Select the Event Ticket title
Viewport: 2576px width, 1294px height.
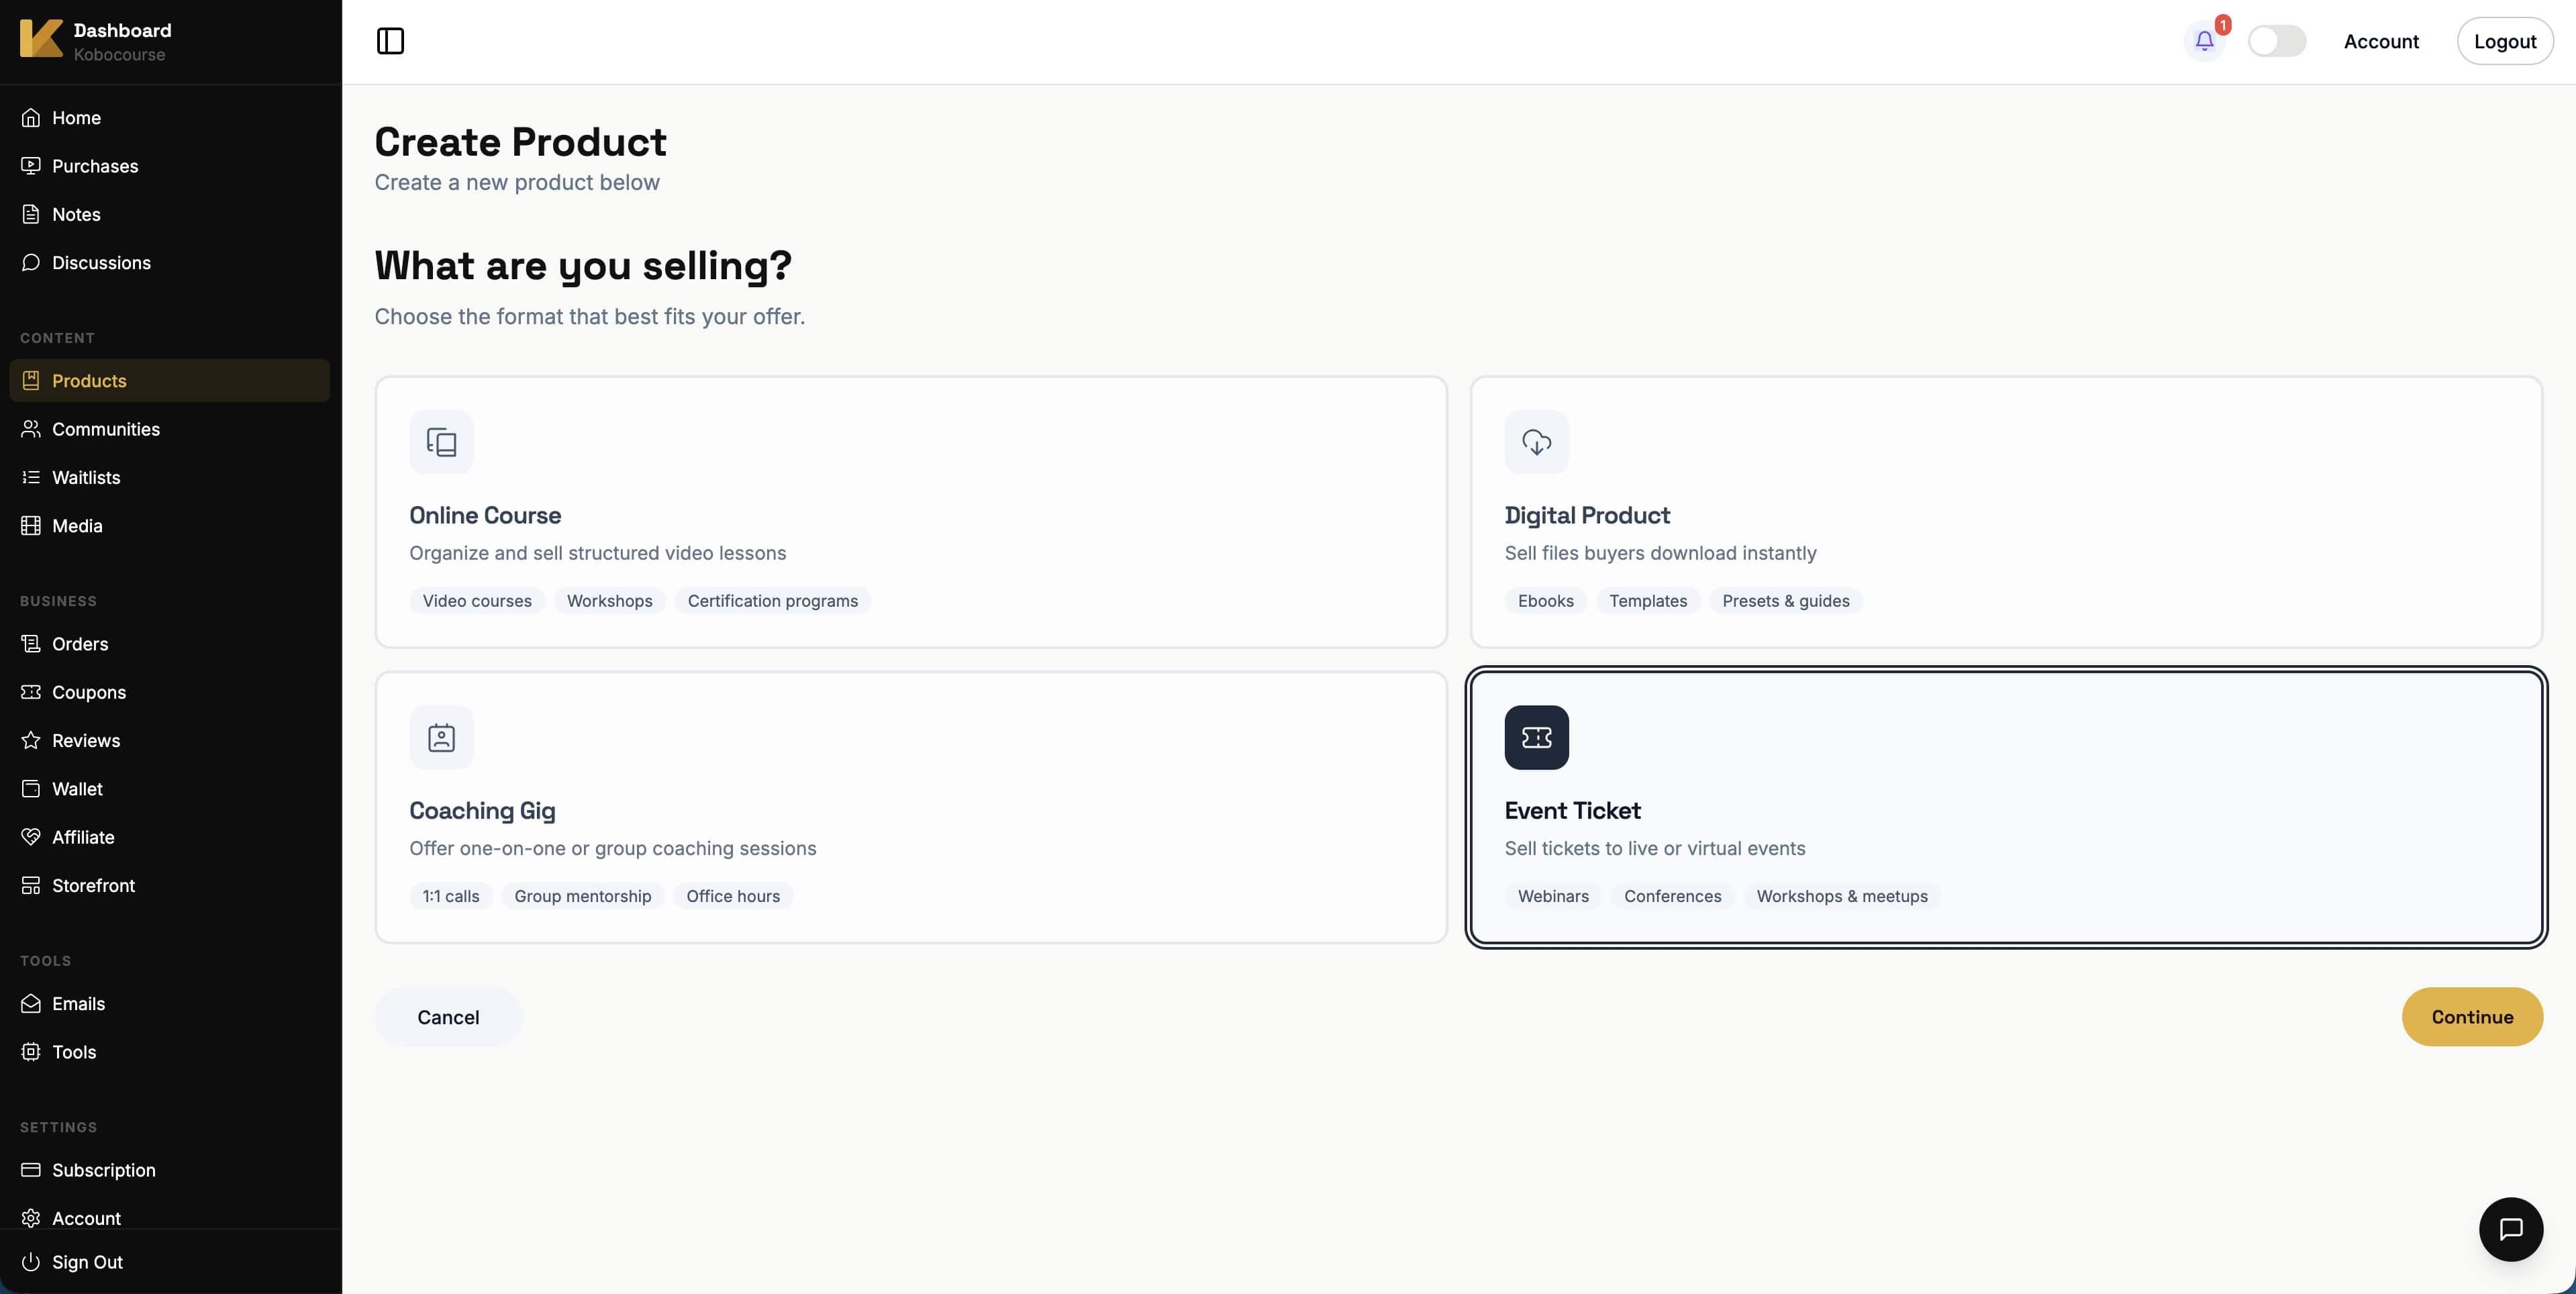tap(1572, 810)
